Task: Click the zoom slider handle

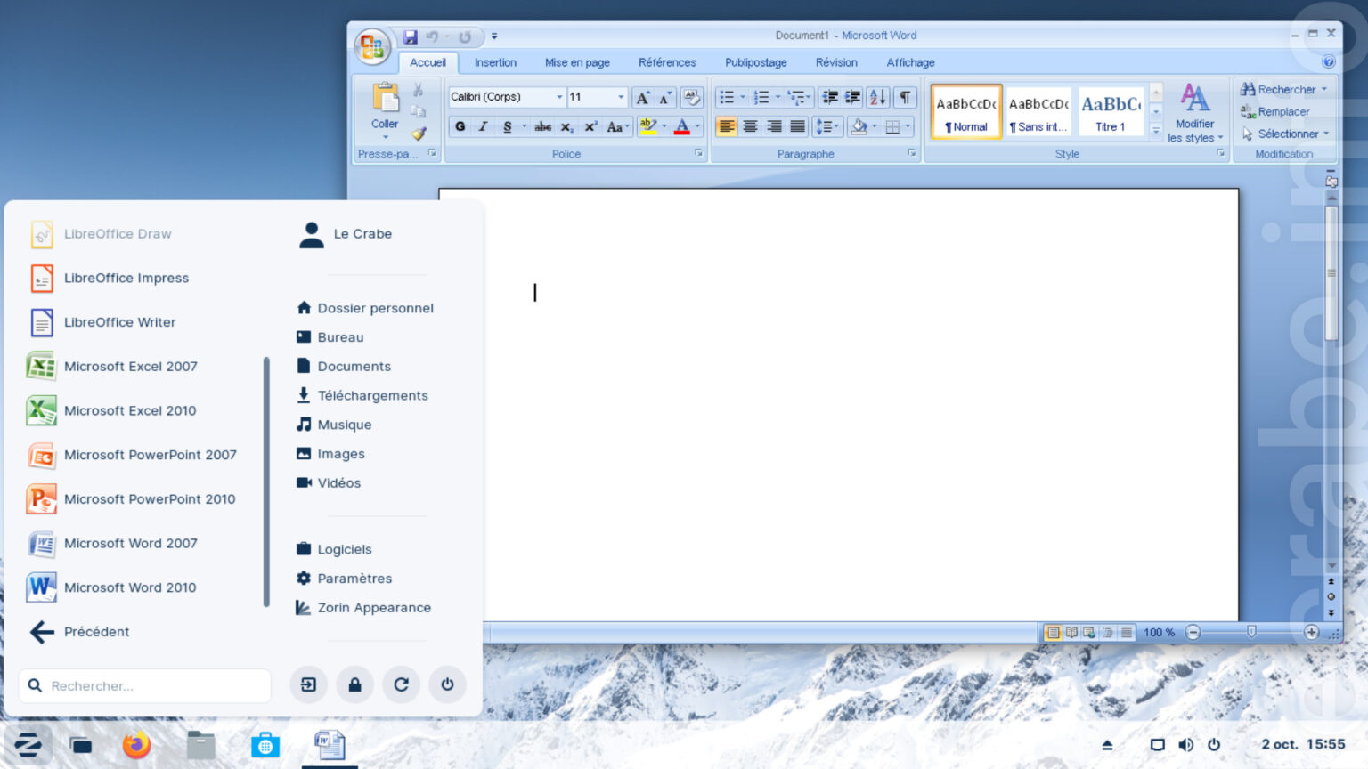Action: 1251,632
